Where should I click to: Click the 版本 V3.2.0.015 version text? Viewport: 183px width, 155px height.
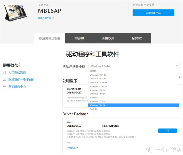click(74, 89)
